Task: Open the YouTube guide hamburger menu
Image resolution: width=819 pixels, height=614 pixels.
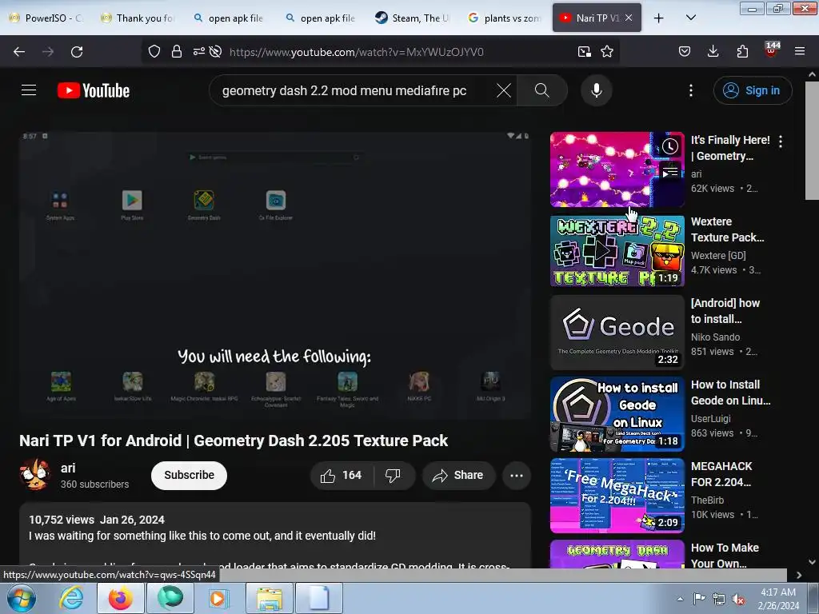Action: pos(29,90)
